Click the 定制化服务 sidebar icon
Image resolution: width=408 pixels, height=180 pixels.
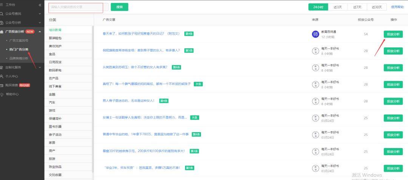tap(2, 67)
